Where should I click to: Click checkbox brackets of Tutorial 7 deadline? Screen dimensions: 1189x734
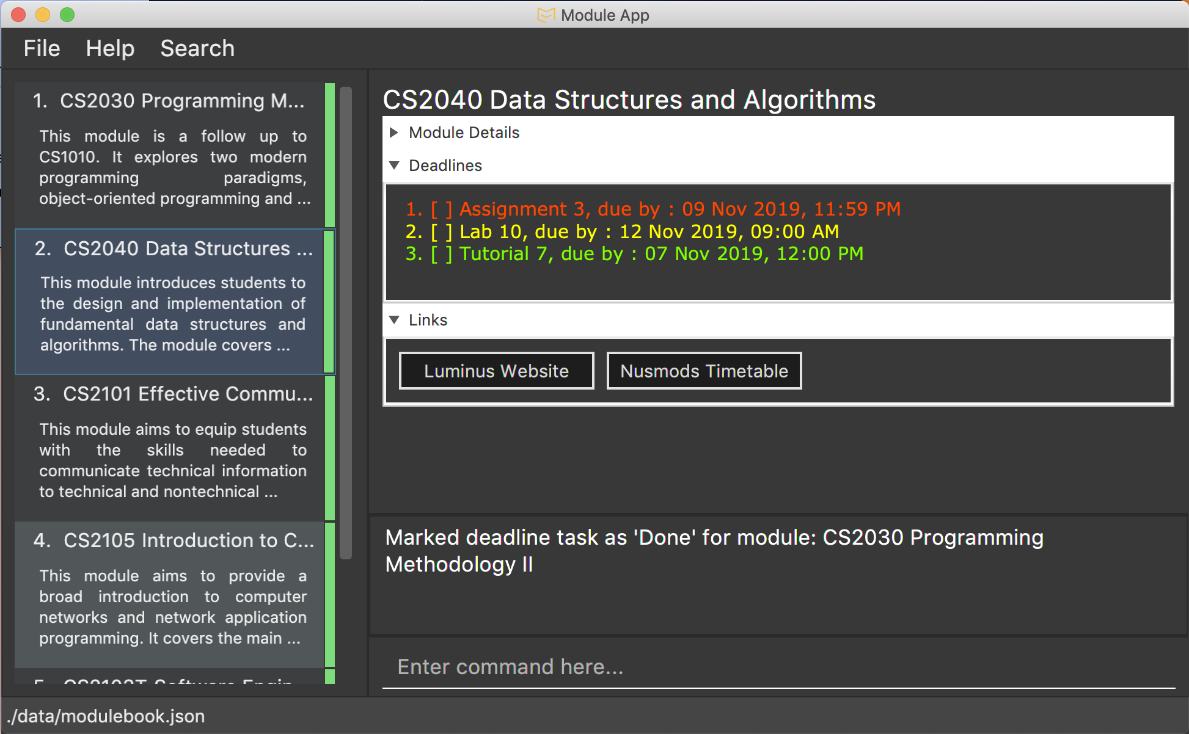(x=441, y=254)
